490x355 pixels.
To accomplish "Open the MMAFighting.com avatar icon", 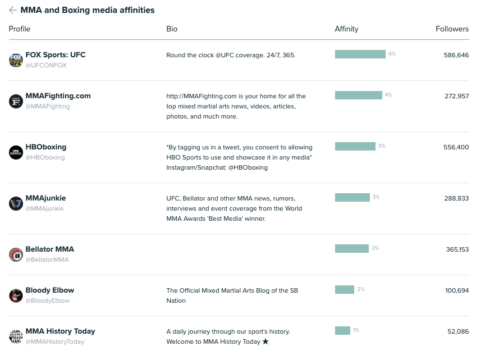I will (x=16, y=101).
